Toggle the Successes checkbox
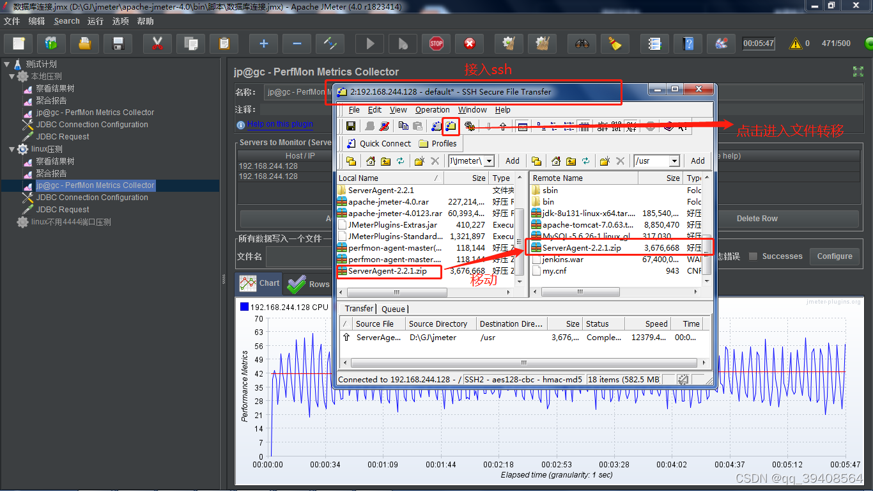 click(x=753, y=256)
